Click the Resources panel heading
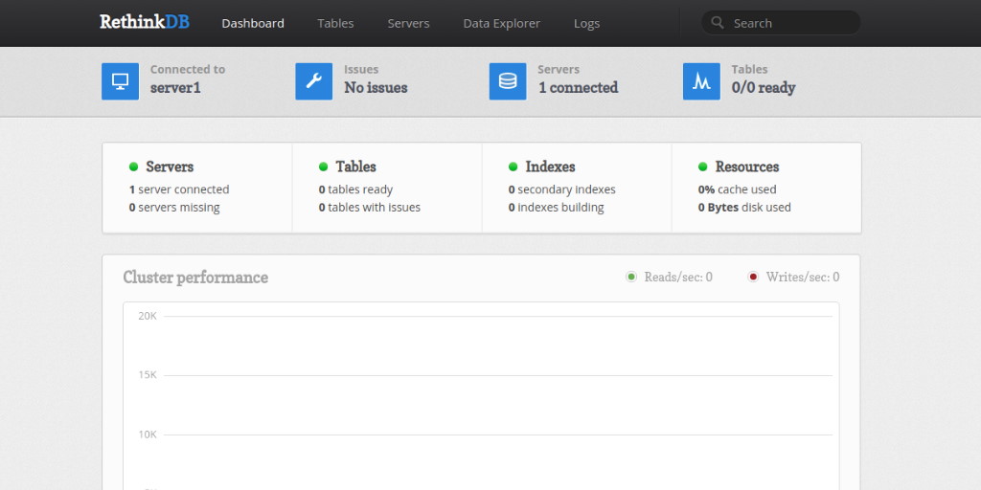Viewport: 981px width, 490px height. point(747,167)
